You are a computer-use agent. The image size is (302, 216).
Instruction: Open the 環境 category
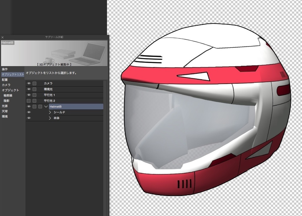(5, 116)
